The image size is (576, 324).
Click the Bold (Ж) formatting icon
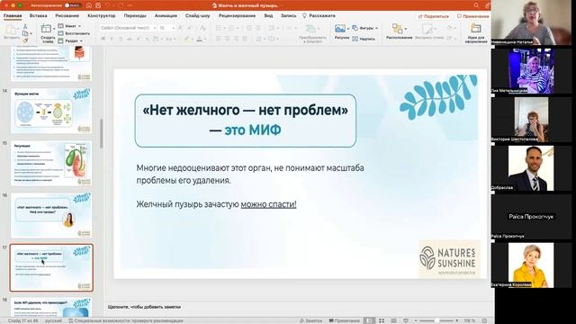pos(103,39)
